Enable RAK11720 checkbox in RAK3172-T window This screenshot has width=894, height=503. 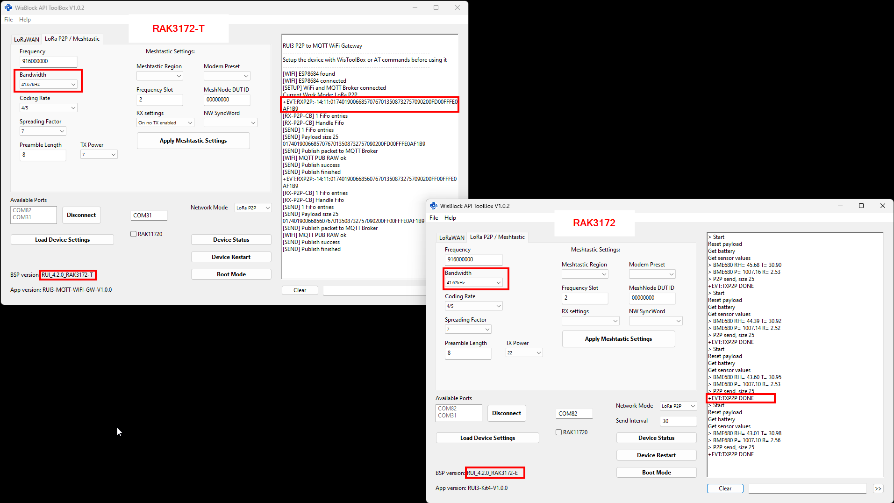click(134, 234)
